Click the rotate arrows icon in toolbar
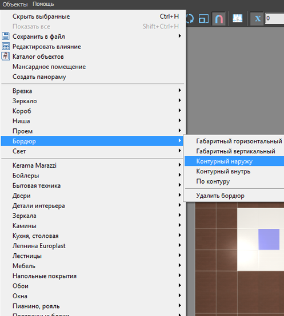 (x=190, y=19)
